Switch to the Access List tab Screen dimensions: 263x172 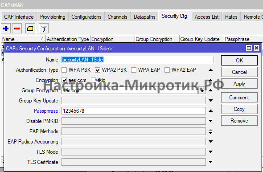point(207,17)
